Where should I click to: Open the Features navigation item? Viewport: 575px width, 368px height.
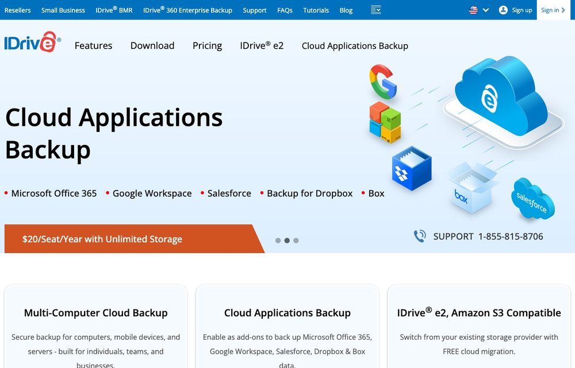click(94, 46)
